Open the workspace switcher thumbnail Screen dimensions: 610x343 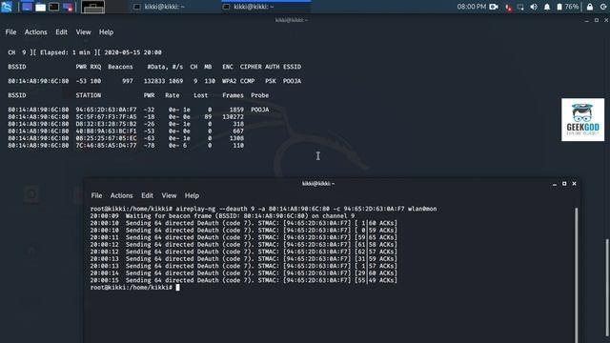92,7
